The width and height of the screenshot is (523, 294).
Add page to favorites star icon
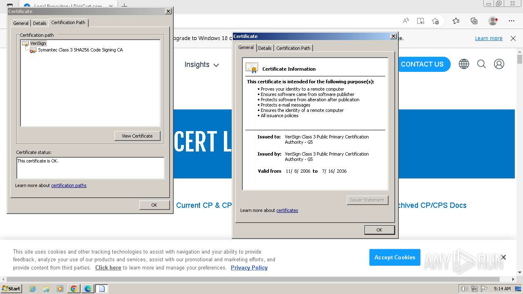435,21
